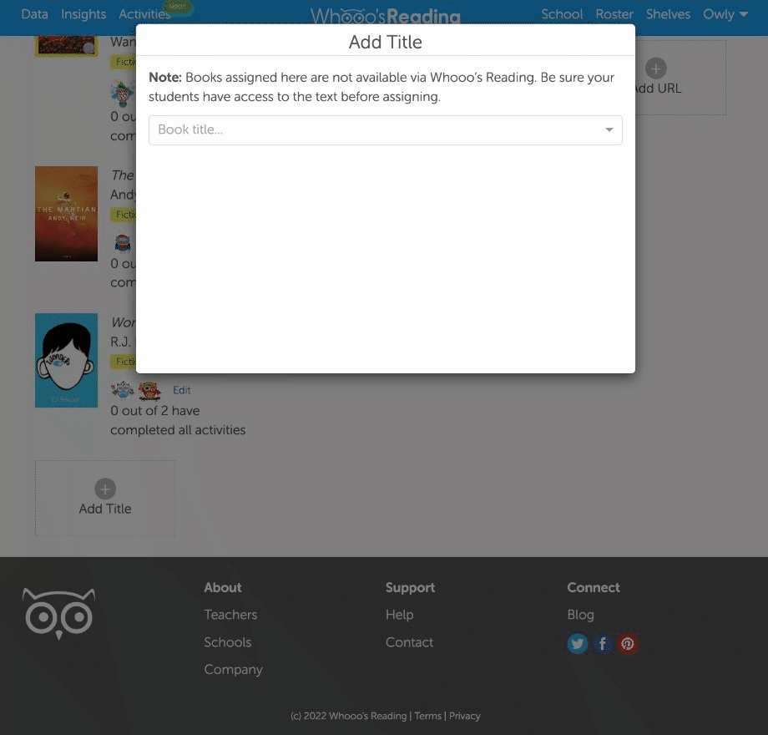Open the Twitter icon
Screen dimensions: 768x735
[x=578, y=643]
